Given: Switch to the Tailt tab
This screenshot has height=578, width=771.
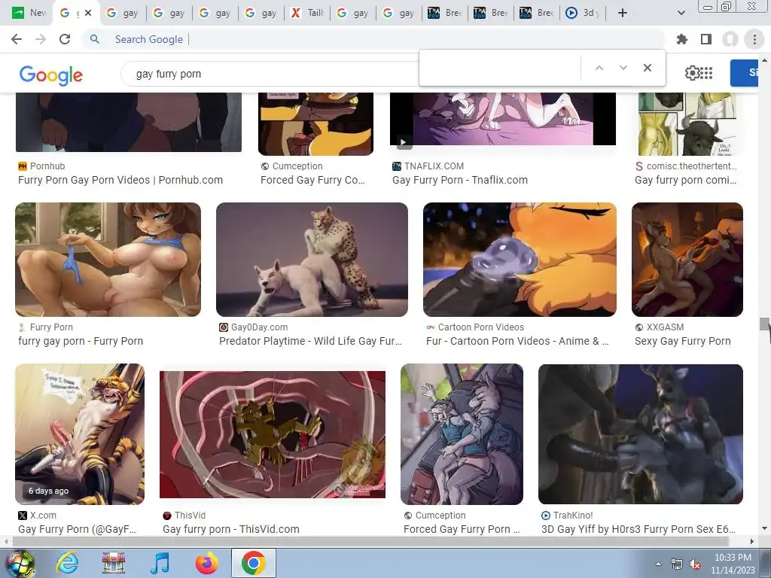Looking at the screenshot, I should point(307,13).
